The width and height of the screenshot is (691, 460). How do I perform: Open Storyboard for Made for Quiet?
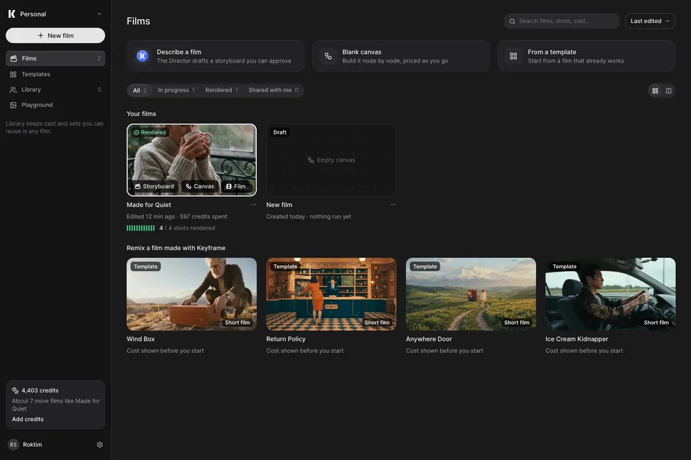(x=154, y=187)
